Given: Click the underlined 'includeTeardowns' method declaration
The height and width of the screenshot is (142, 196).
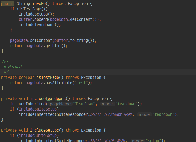Looking at the screenshot, I should 48,99.
